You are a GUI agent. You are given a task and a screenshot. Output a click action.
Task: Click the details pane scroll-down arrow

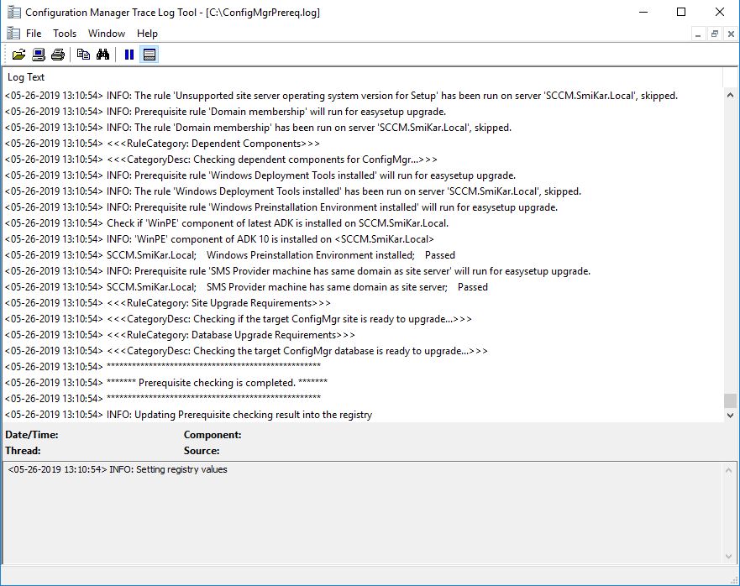(729, 557)
